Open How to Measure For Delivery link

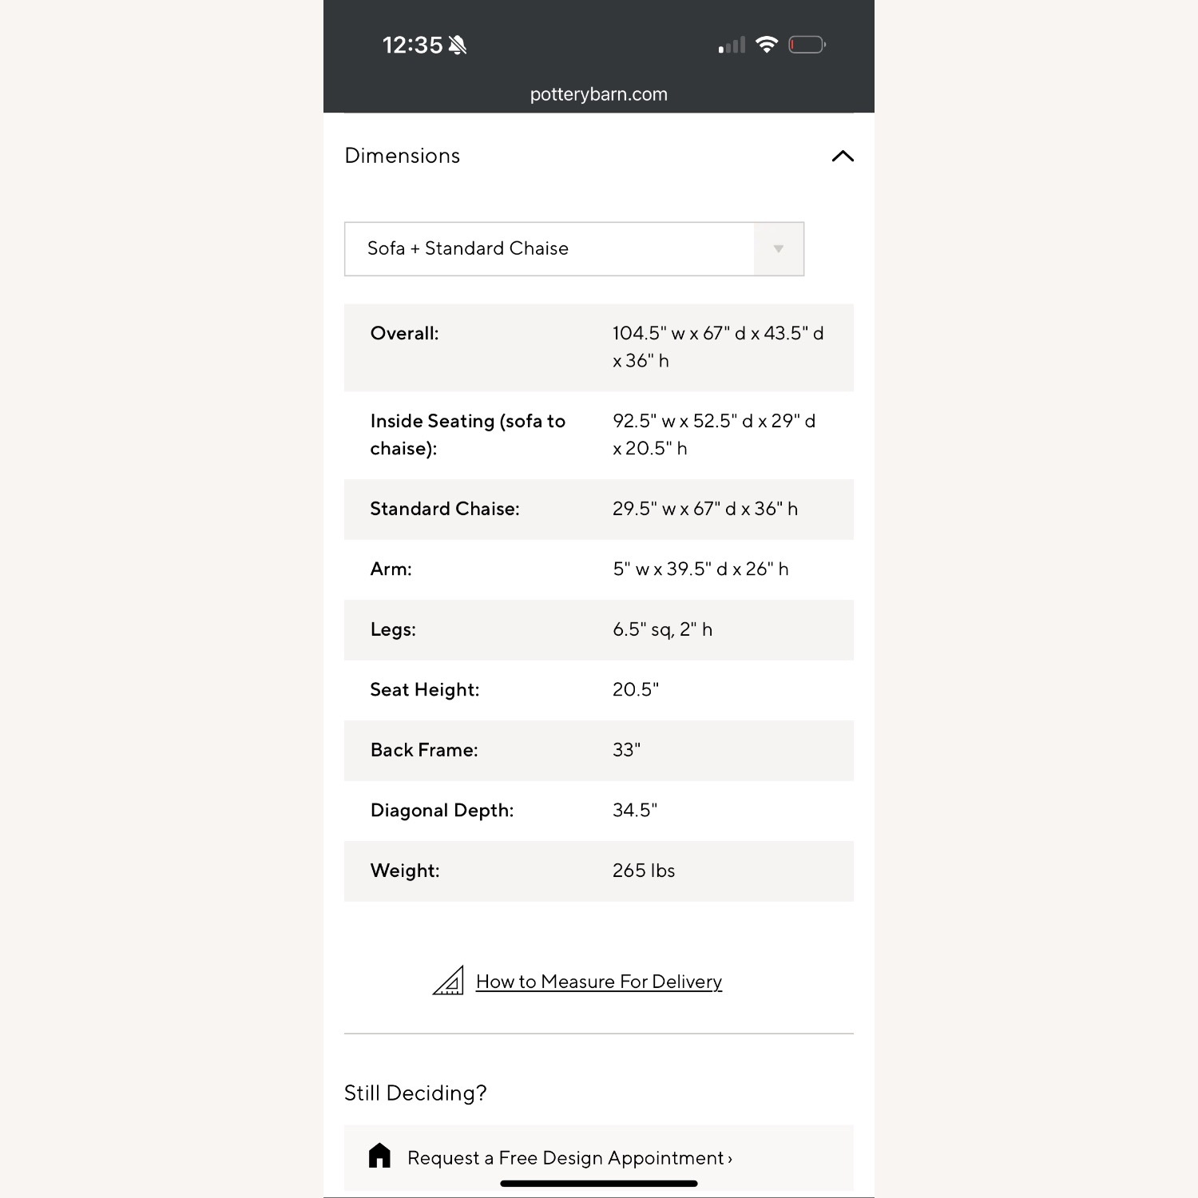tap(599, 982)
